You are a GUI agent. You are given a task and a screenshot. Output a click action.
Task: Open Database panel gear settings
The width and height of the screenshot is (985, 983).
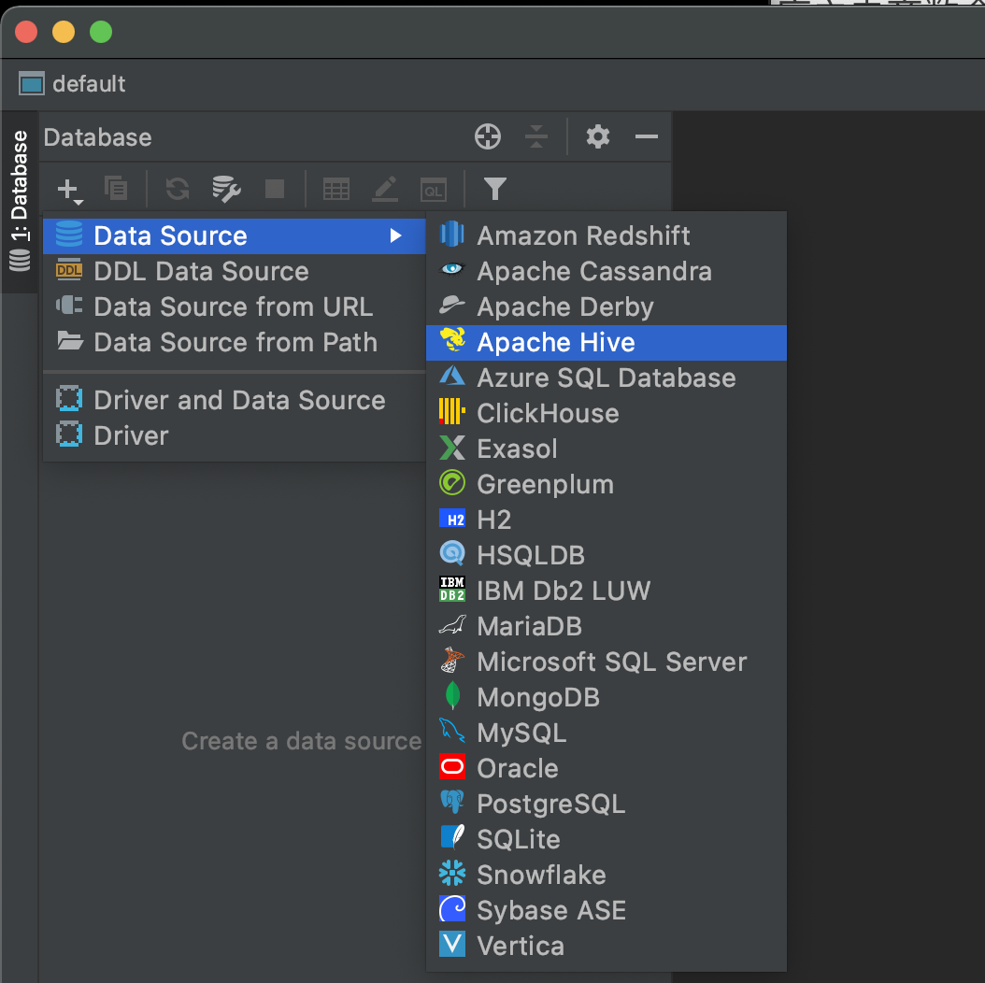(597, 136)
